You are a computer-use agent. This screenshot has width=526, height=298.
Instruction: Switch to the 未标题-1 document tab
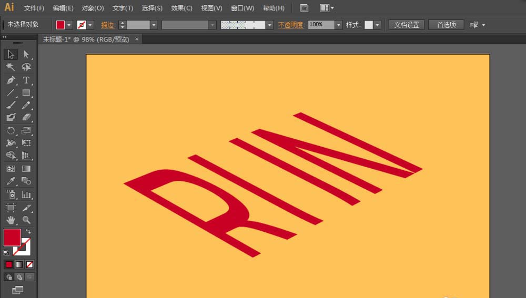86,39
